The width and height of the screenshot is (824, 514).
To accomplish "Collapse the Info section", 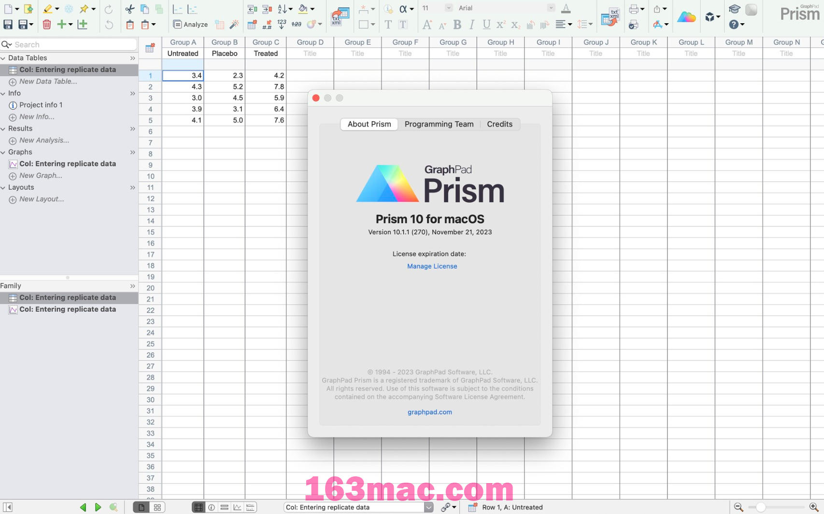I will [x=3, y=93].
